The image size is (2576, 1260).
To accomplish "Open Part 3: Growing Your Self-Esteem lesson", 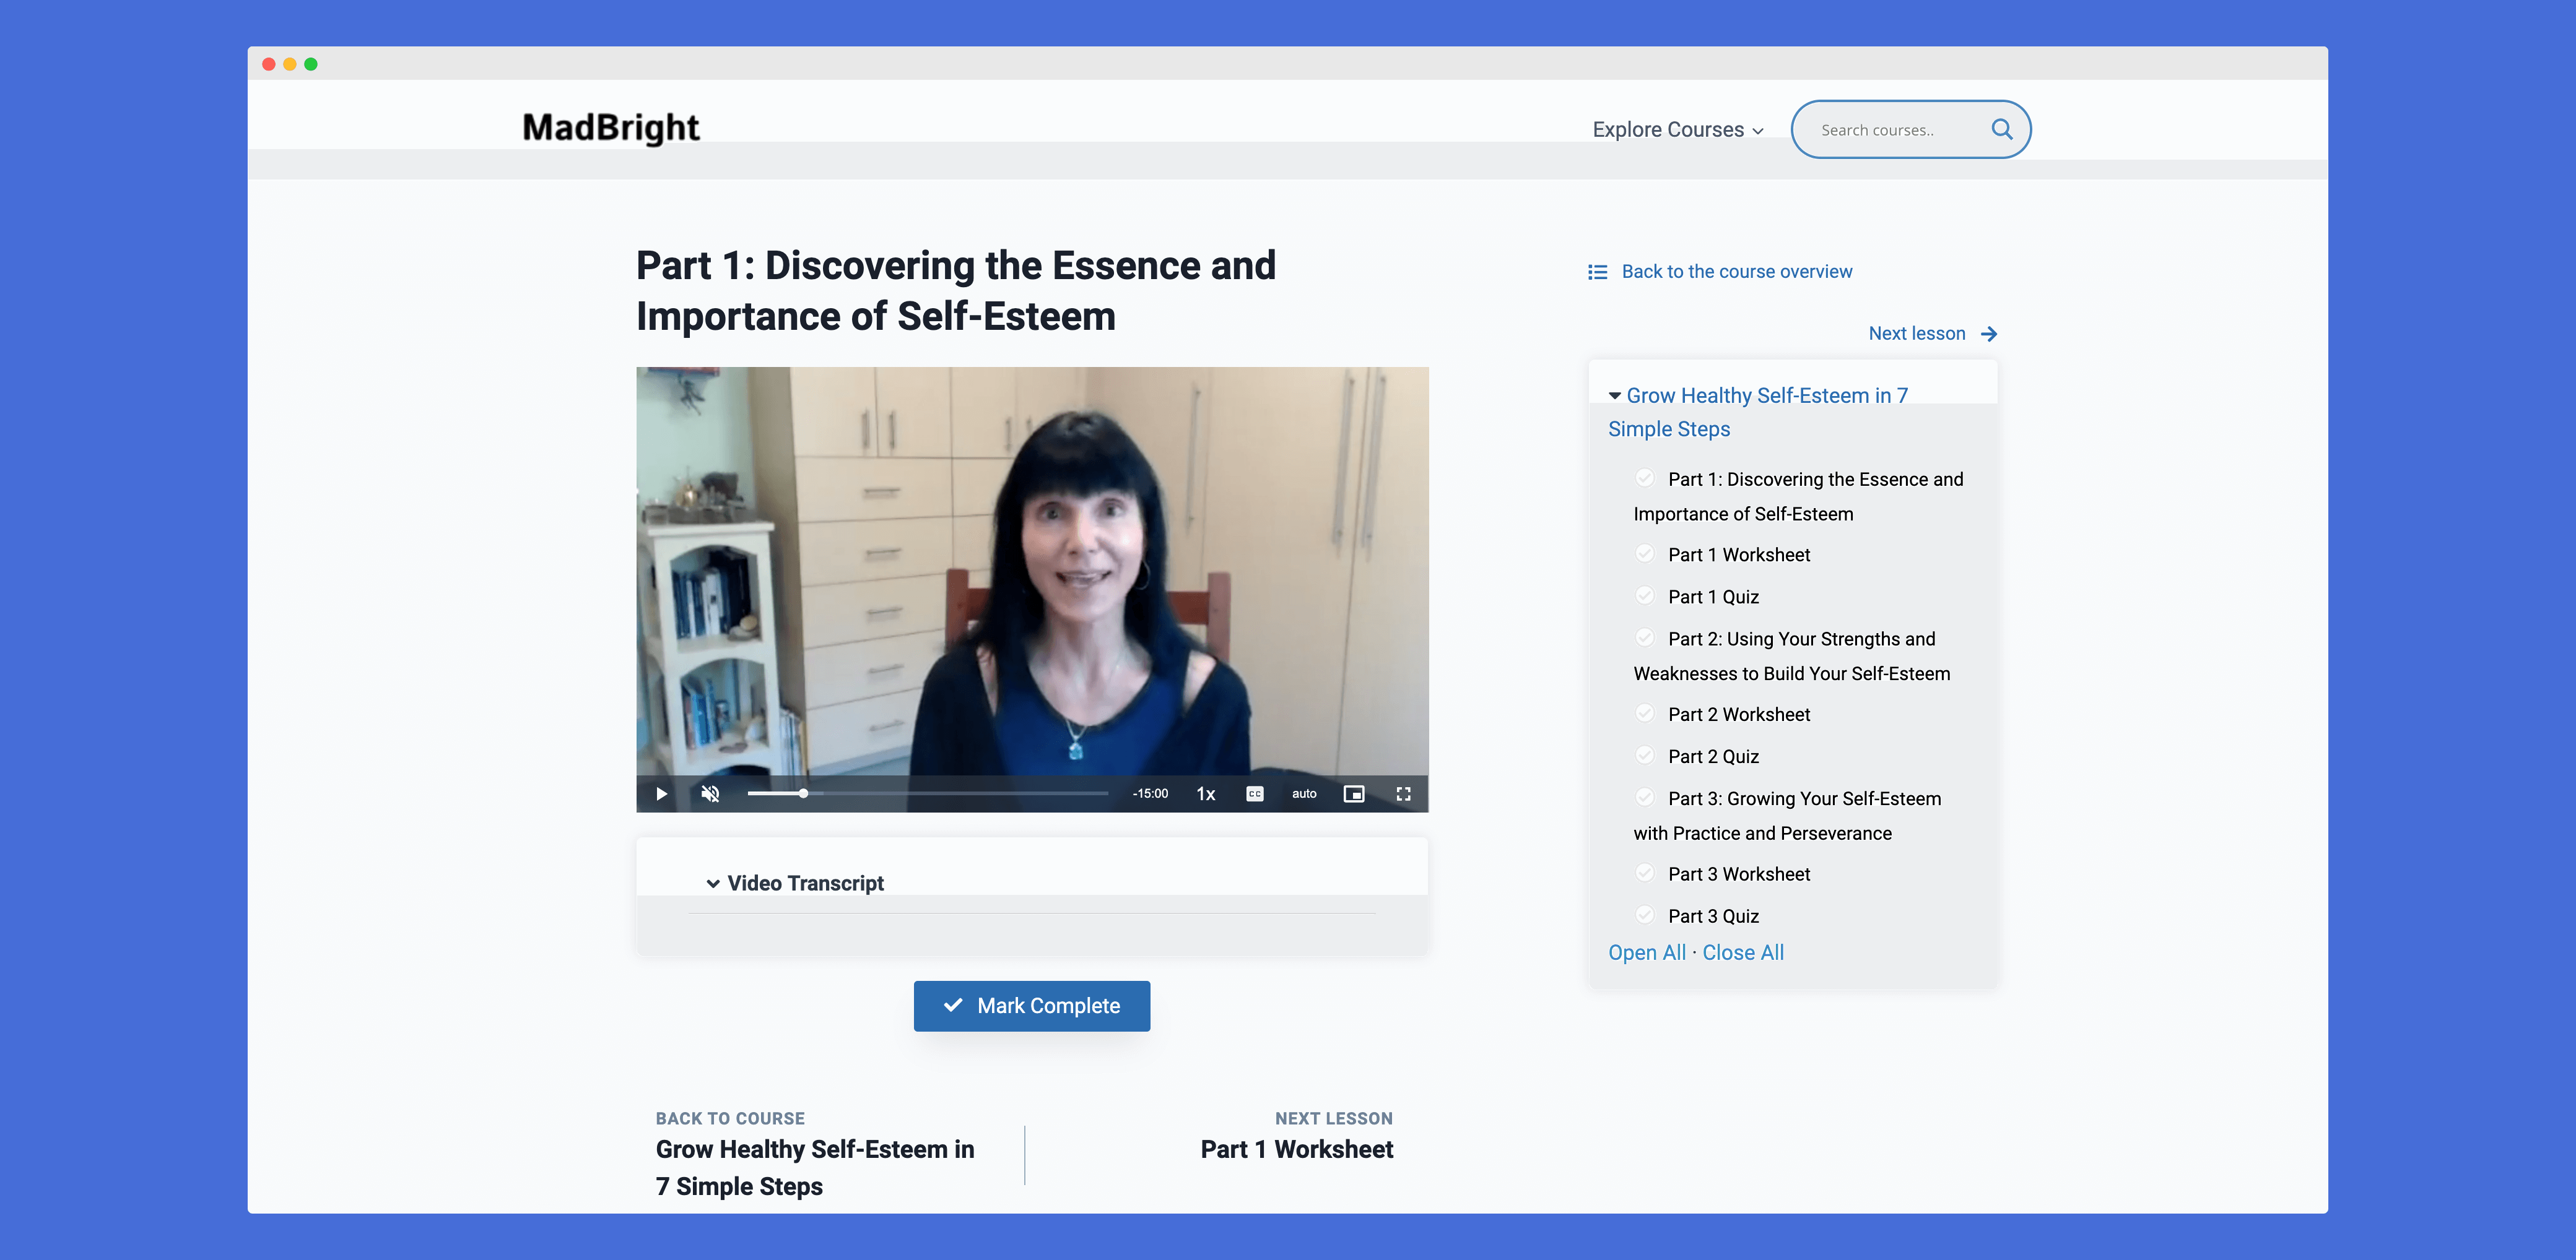I will [1787, 816].
